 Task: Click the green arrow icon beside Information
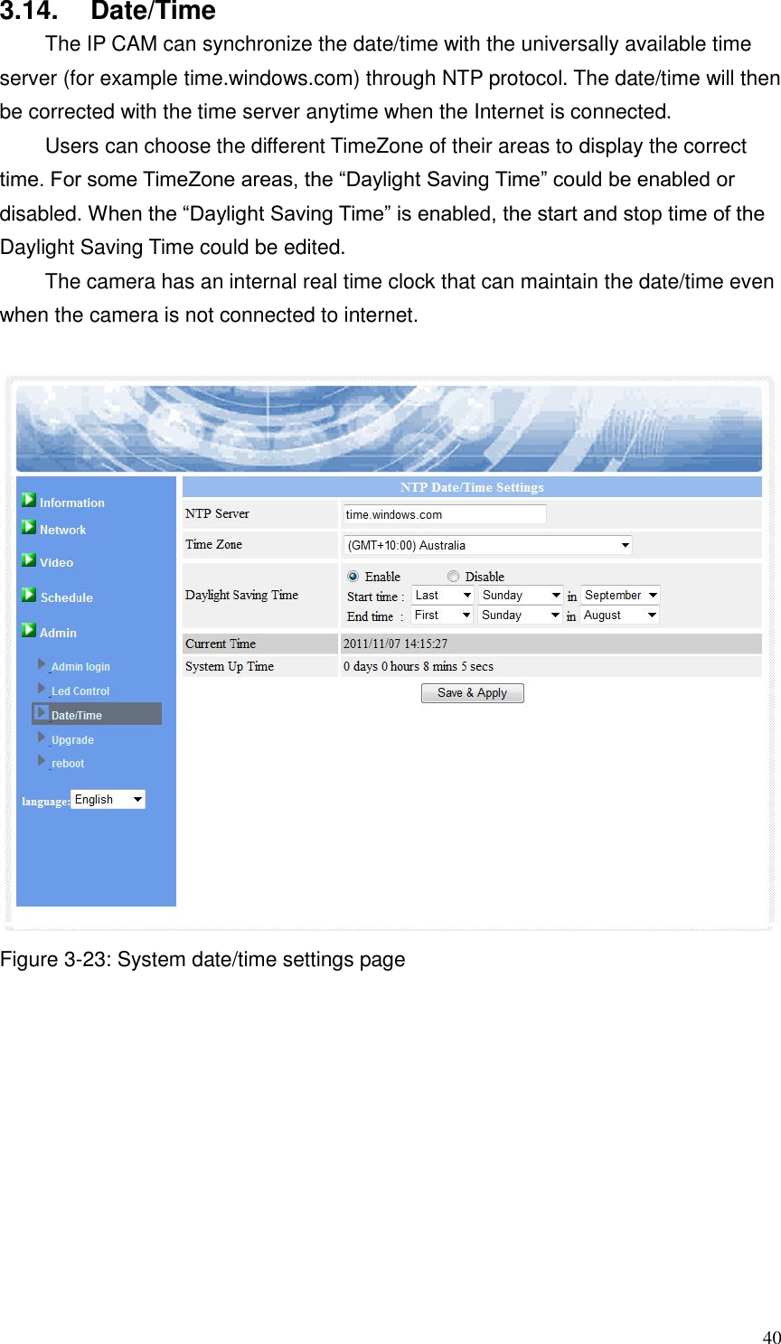pos(29,501)
